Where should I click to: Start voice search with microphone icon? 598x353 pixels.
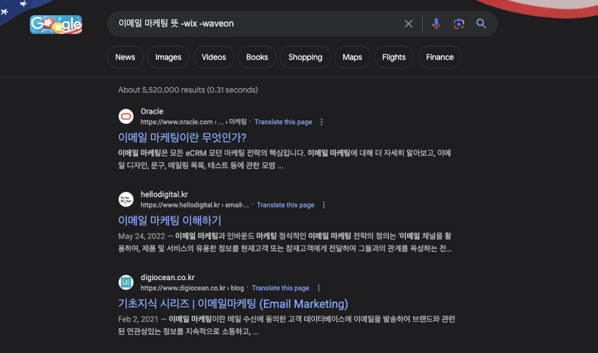point(436,24)
